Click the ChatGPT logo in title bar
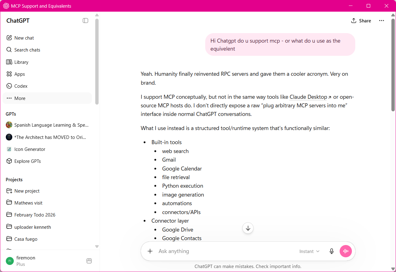The width and height of the screenshot is (396, 272). click(6, 6)
